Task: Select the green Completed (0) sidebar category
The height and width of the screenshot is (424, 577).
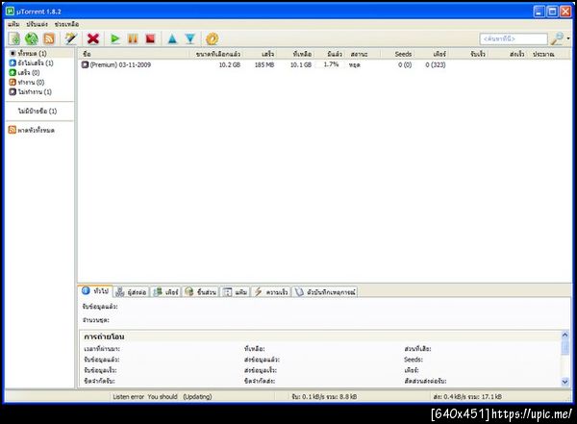Action: [x=24, y=72]
